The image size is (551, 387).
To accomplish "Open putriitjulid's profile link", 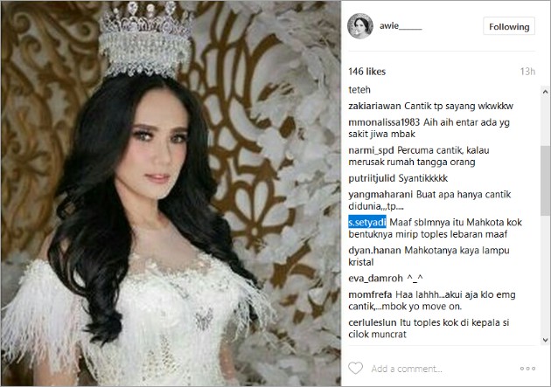I will (372, 178).
